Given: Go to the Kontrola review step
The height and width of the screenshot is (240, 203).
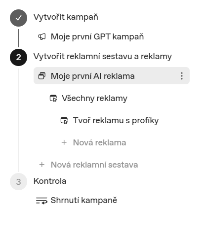Looking at the screenshot, I should pos(50,181).
